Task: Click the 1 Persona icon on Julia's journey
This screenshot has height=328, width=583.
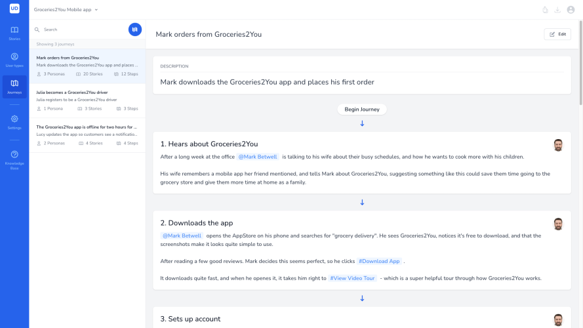Action: pyautogui.click(x=39, y=109)
